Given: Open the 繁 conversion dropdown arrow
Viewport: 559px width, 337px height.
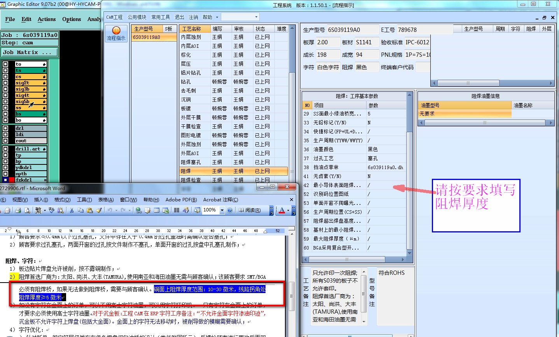Looking at the screenshot, I should click(45, 210).
